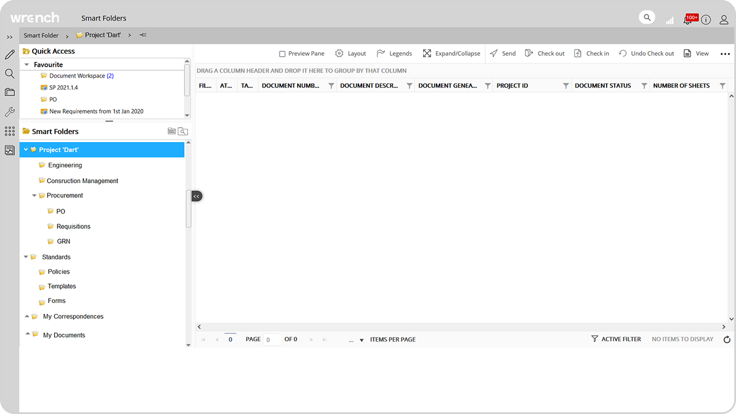Viewport: 736px width, 414px height.
Task: Expand the My Documents node
Action: pos(27,334)
